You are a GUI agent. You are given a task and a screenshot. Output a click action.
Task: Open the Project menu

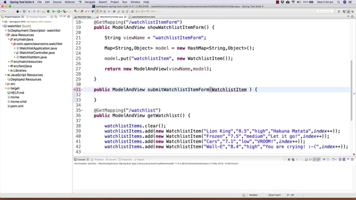point(115,2)
